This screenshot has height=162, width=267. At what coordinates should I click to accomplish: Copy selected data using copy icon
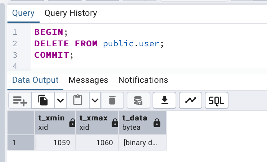point(43,100)
